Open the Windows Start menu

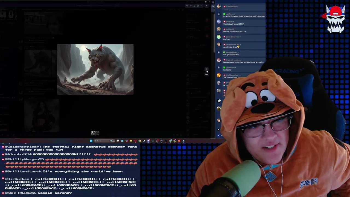(x=91, y=141)
